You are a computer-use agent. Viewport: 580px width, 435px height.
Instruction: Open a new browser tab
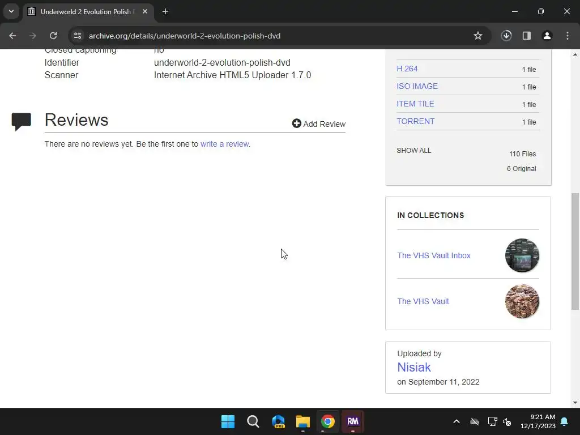pos(165,11)
